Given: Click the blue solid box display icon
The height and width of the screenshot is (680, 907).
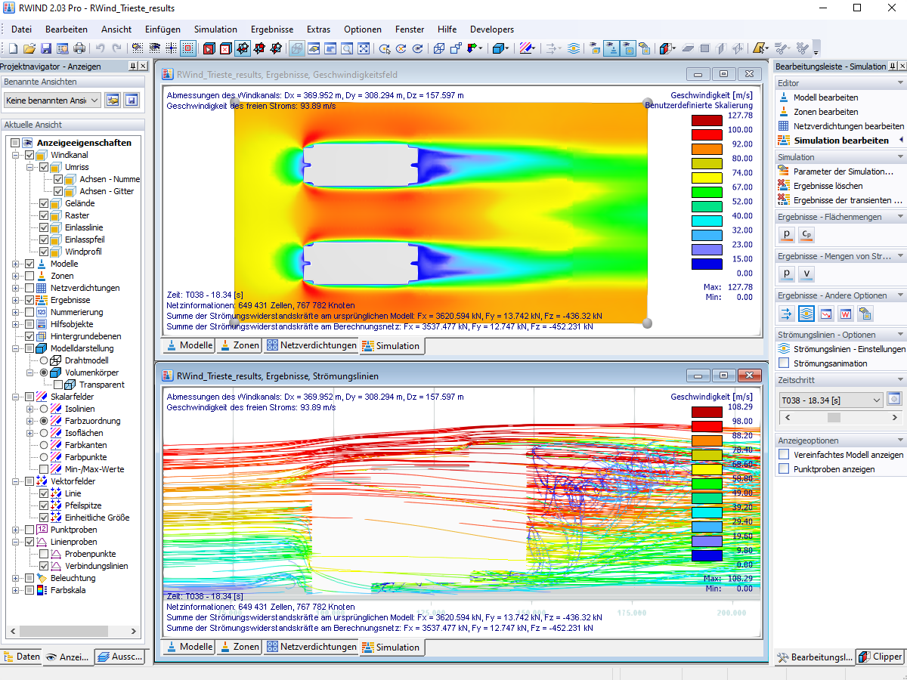Looking at the screenshot, I should [x=499, y=48].
